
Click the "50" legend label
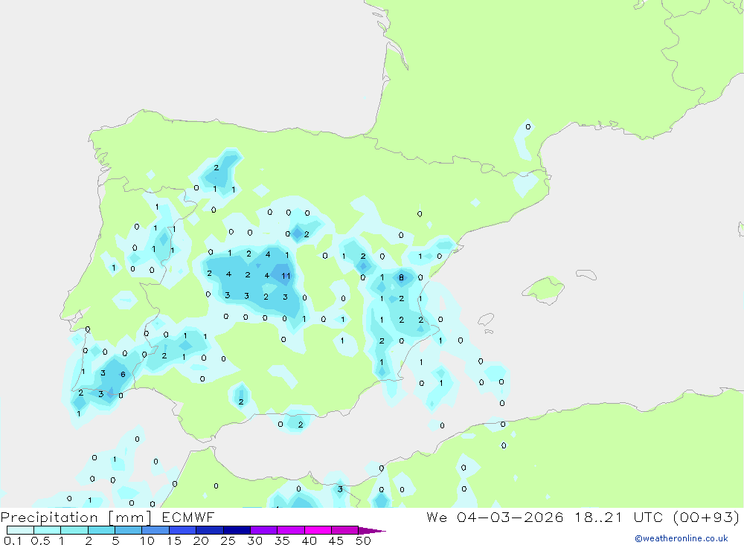tap(363, 541)
